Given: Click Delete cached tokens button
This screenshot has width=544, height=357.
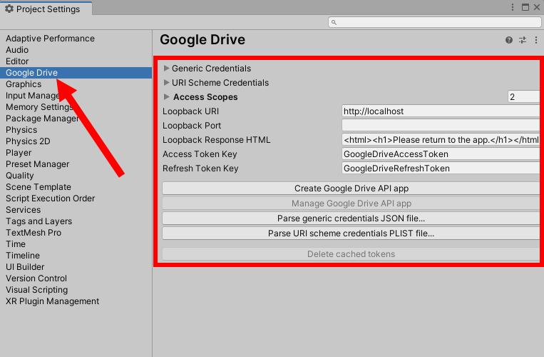Looking at the screenshot, I should point(351,254).
